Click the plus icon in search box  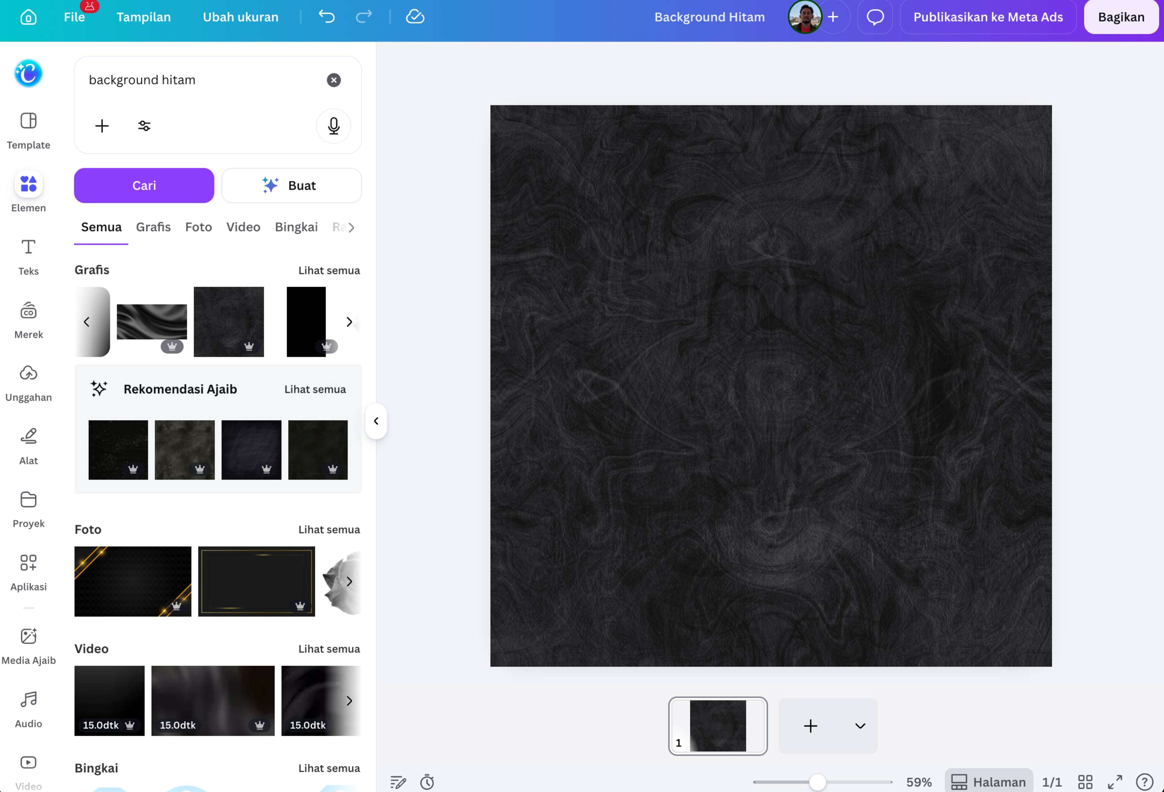102,126
